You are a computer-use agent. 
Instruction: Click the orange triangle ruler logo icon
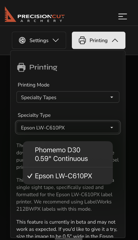tap(10, 15)
